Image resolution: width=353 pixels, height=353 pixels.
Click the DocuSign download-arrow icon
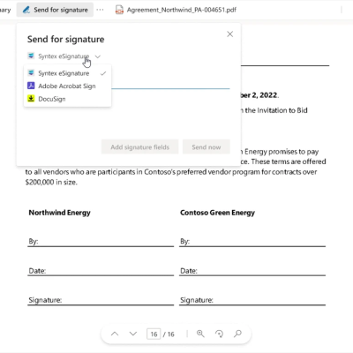coord(31,98)
